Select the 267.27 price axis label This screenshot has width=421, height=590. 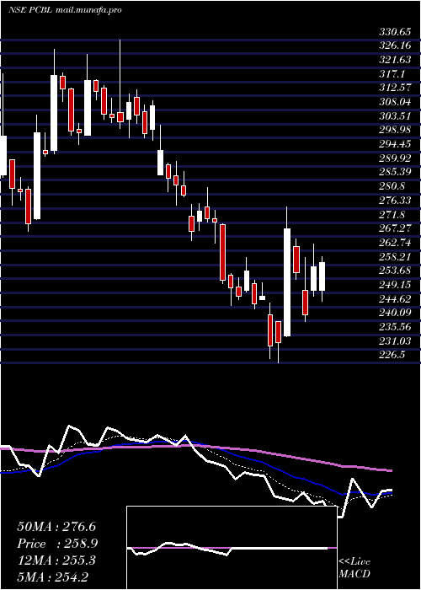pyautogui.click(x=394, y=228)
